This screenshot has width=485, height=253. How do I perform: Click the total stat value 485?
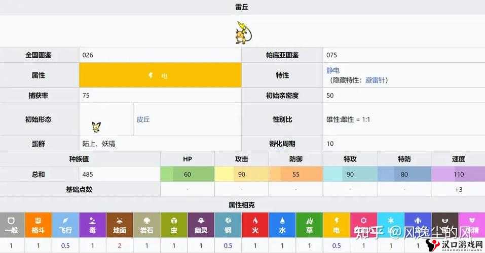point(88,174)
